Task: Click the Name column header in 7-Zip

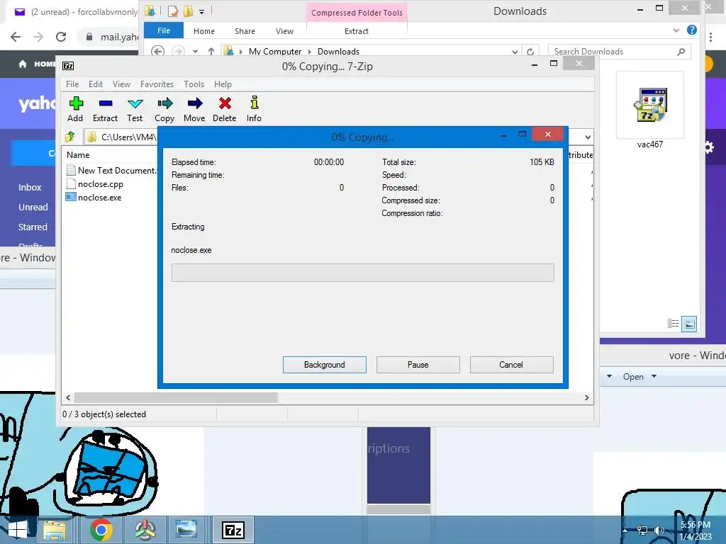Action: click(x=78, y=155)
